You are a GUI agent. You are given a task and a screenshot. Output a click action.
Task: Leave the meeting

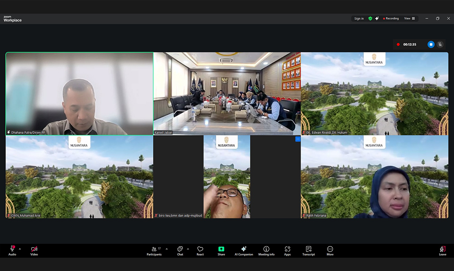click(442, 250)
